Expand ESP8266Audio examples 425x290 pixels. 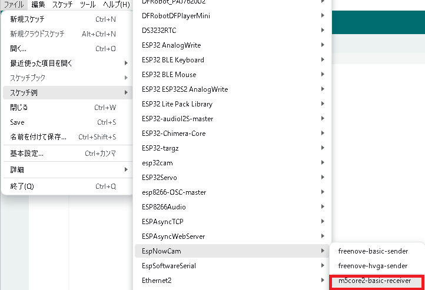233,207
